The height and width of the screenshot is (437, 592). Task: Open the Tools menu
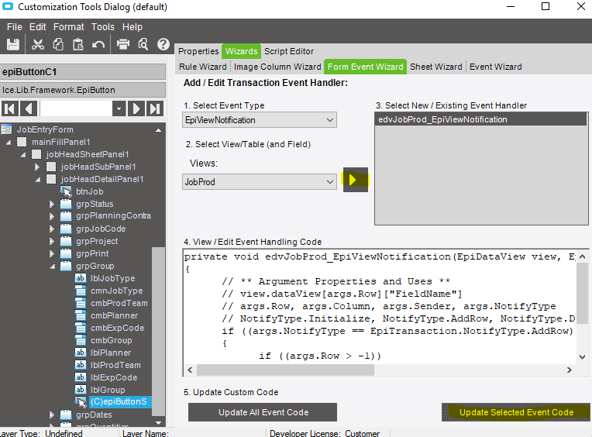[x=103, y=27]
